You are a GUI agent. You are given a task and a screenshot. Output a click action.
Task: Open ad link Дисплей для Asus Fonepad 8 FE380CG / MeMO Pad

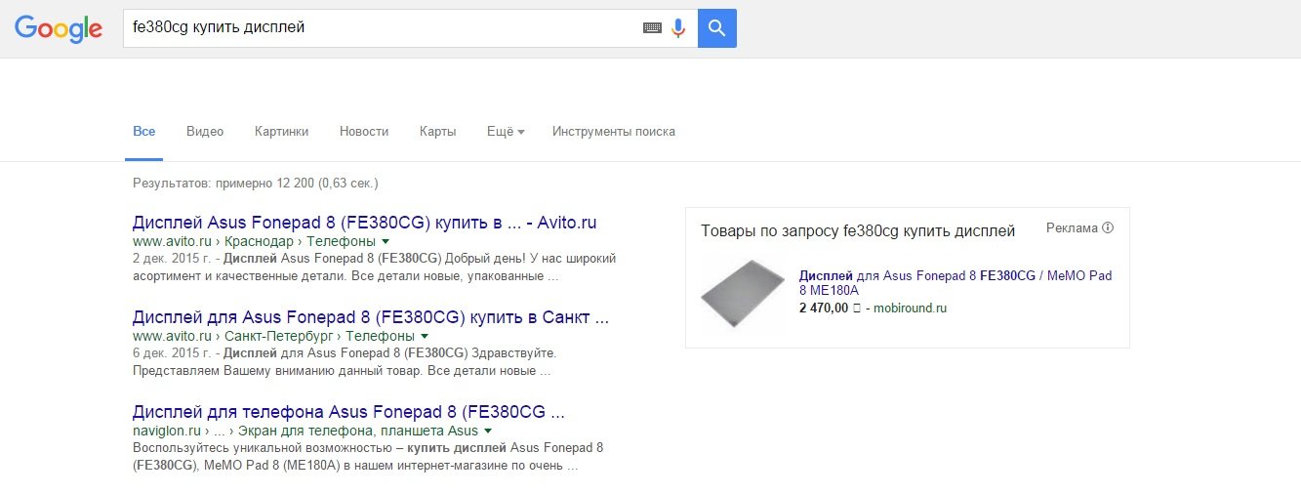coord(955,283)
